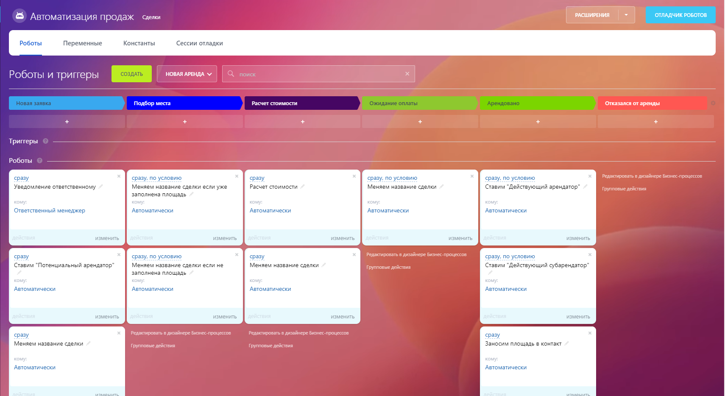Click the plus under the Расчет стоимости stage
Image resolution: width=725 pixels, height=396 pixels.
303,122
